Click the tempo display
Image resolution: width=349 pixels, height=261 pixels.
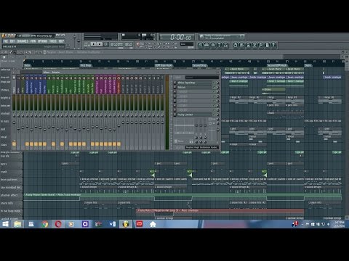(x=116, y=44)
